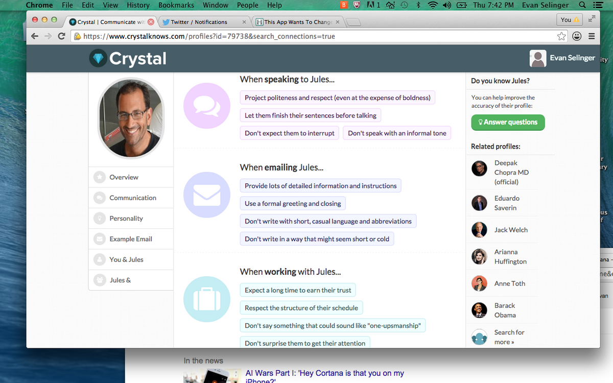
Task: Click the briefcase working icon
Action: pos(207,297)
